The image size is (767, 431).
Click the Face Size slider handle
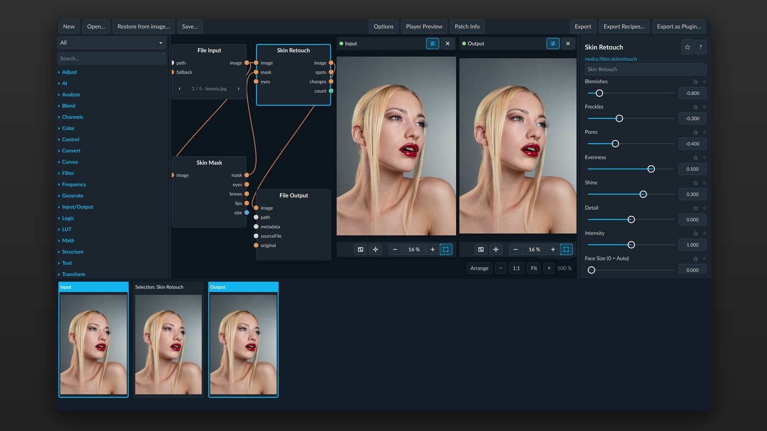tap(592, 270)
